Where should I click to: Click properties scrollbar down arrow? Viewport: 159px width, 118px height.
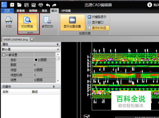pos(58,81)
